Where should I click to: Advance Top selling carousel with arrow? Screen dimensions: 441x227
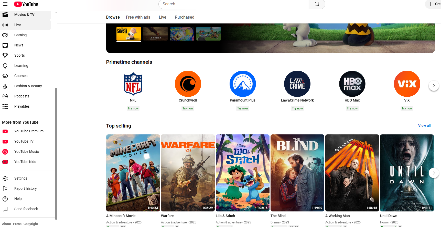tap(434, 173)
